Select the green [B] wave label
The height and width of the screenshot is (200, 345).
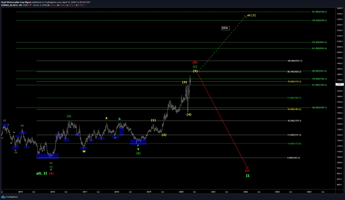click(x=138, y=153)
